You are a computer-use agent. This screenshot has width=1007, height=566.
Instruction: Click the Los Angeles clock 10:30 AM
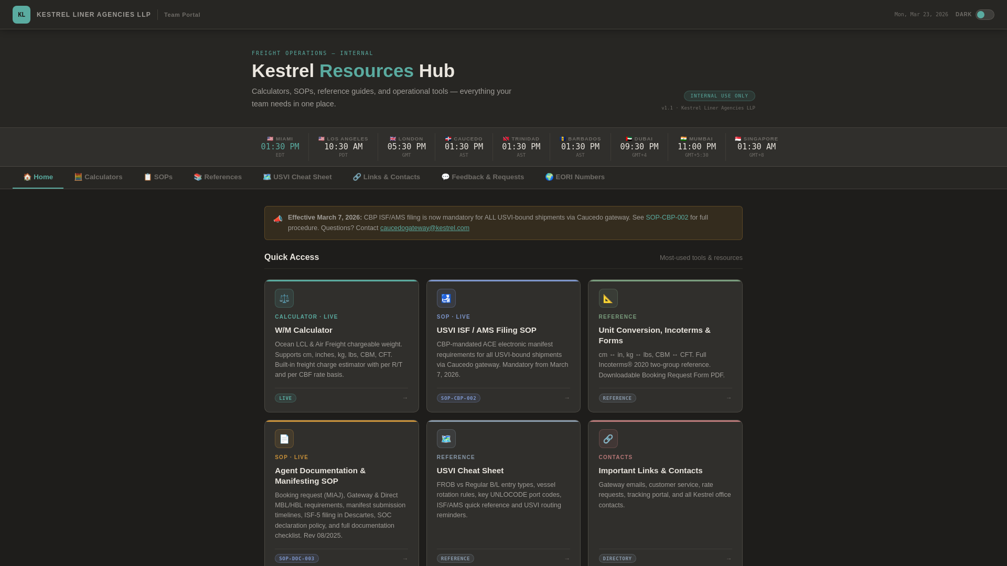pyautogui.click(x=343, y=147)
